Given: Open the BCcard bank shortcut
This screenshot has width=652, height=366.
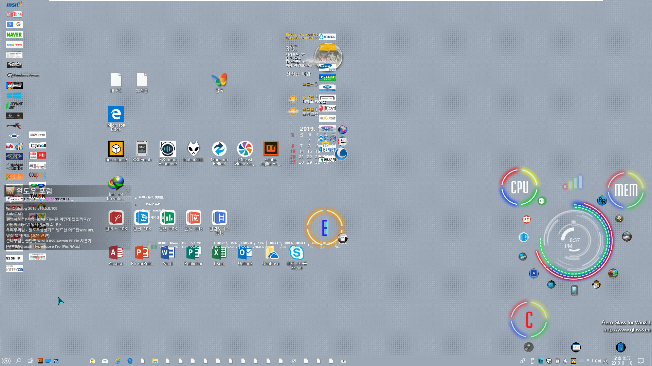Looking at the screenshot, I should (327, 108).
